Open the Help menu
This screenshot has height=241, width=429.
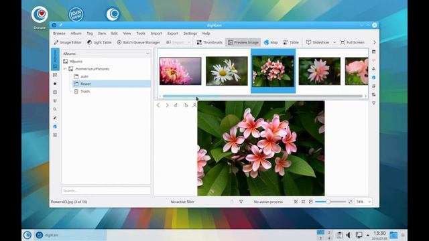click(x=206, y=33)
